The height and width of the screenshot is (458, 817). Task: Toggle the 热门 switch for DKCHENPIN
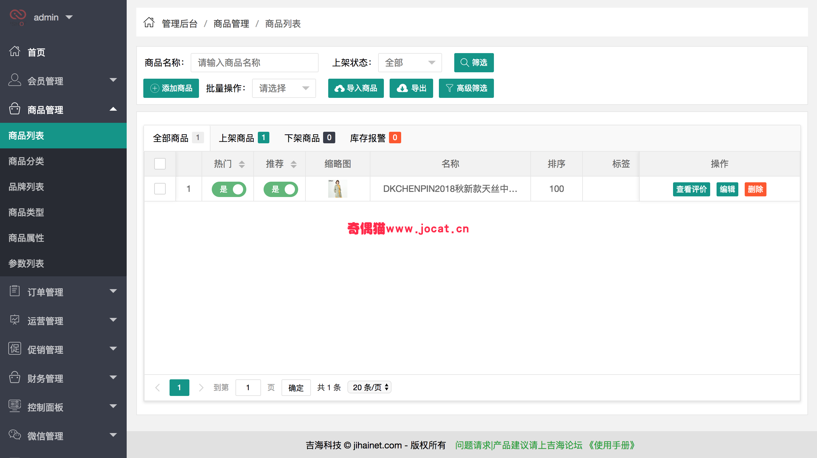pos(229,189)
